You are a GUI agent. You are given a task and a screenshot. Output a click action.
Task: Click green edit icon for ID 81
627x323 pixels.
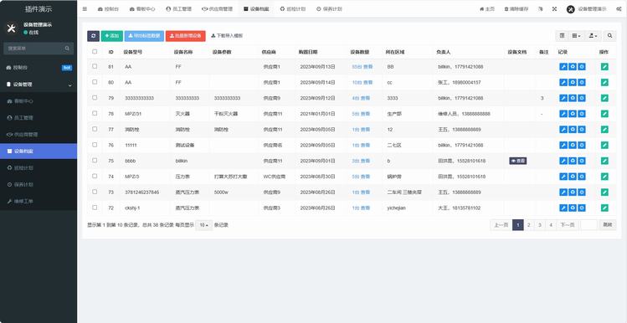pos(604,67)
